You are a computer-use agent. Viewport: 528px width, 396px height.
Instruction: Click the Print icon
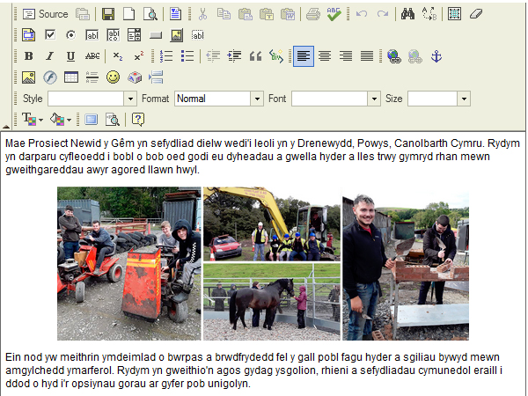pos(312,14)
